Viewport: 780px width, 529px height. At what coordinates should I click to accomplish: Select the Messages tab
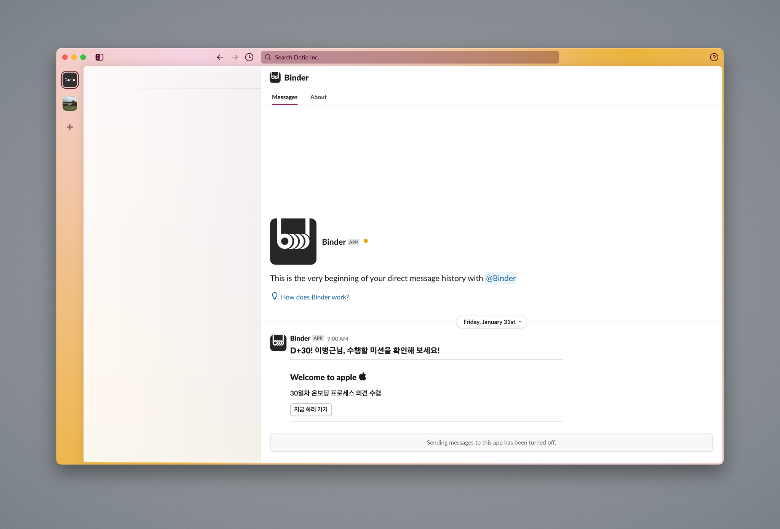pos(285,97)
